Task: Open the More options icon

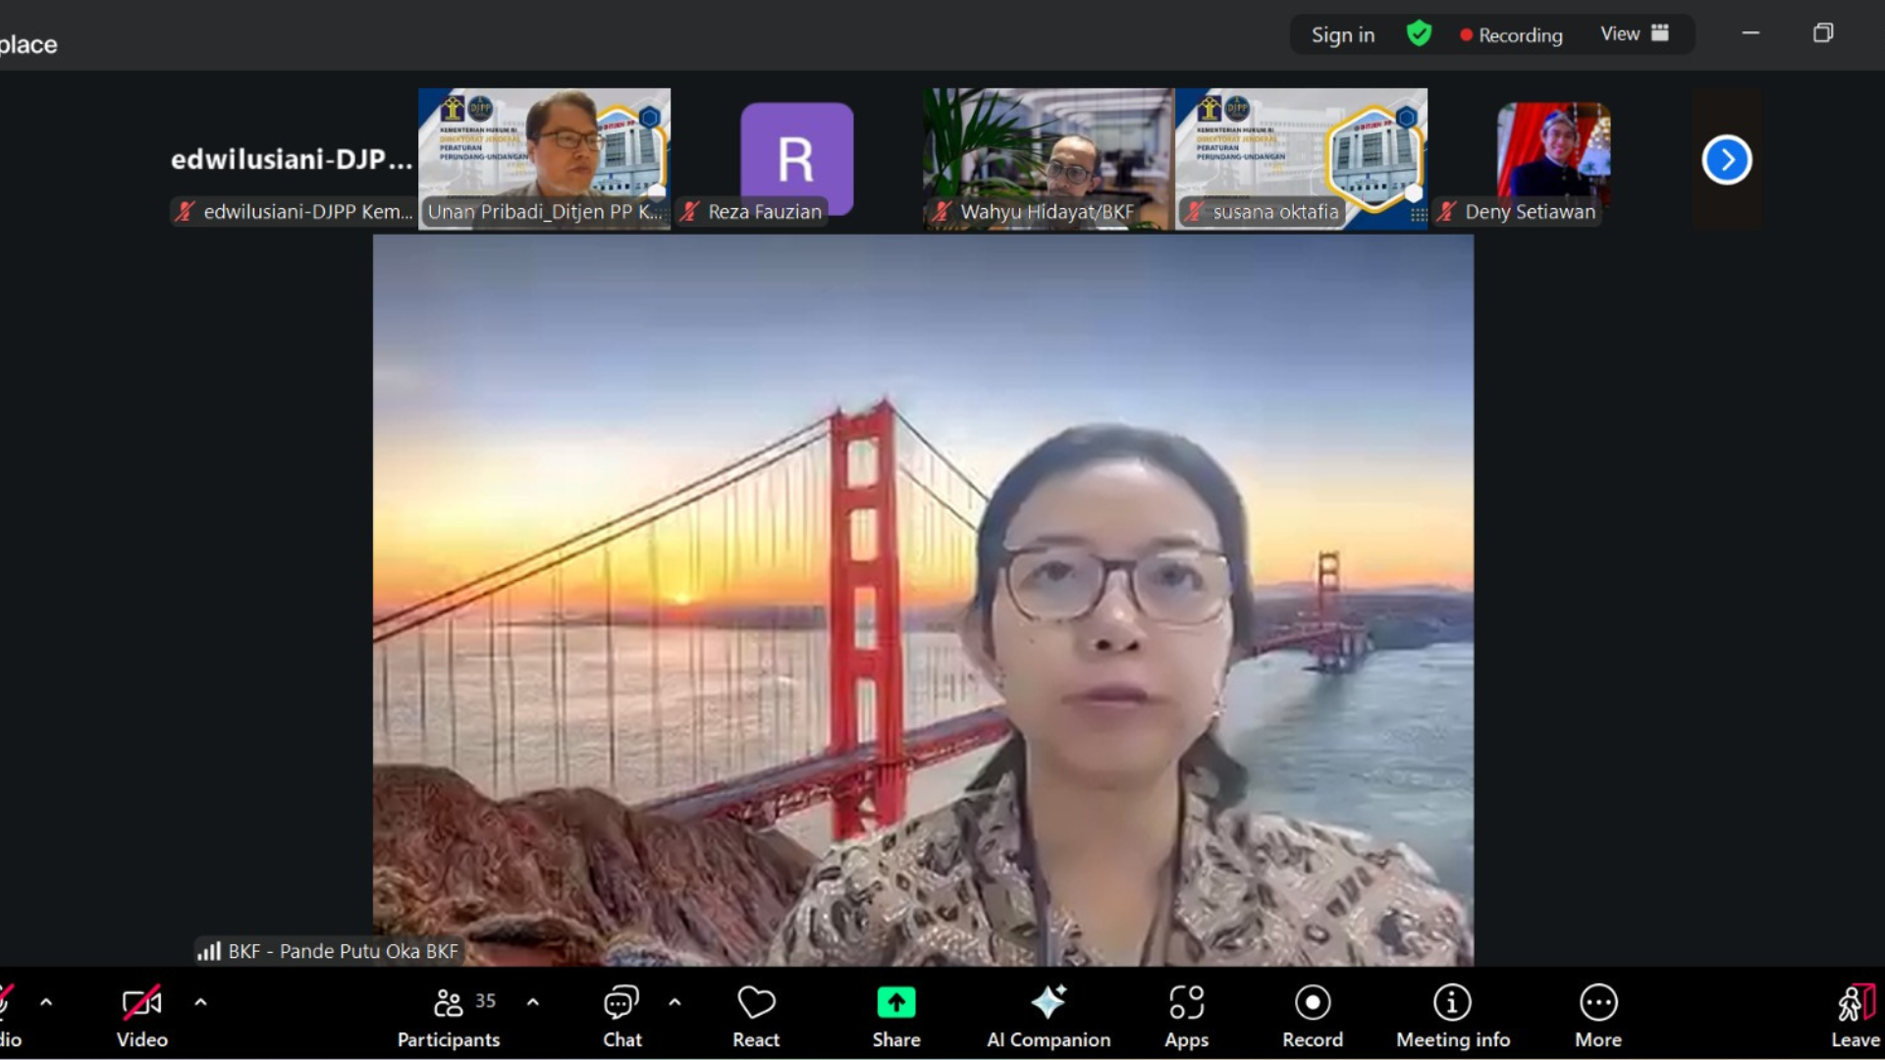Action: (1598, 1003)
